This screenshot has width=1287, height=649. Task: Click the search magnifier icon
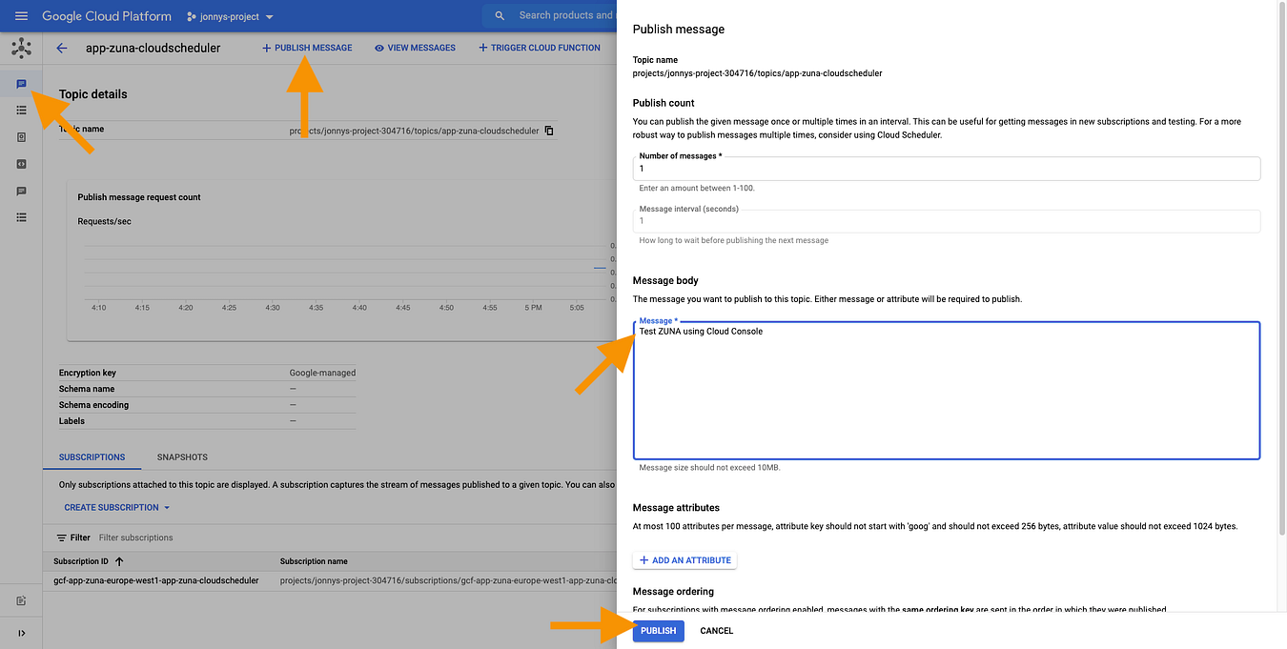click(x=500, y=16)
